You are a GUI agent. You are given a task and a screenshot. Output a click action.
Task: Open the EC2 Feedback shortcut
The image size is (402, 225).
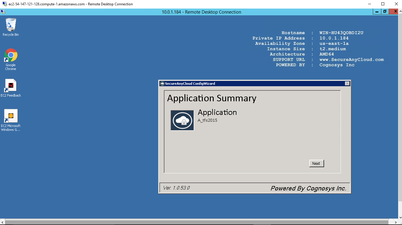[x=11, y=86]
